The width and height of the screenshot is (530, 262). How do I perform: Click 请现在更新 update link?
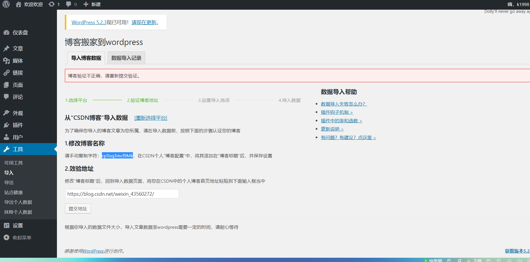click(x=144, y=22)
